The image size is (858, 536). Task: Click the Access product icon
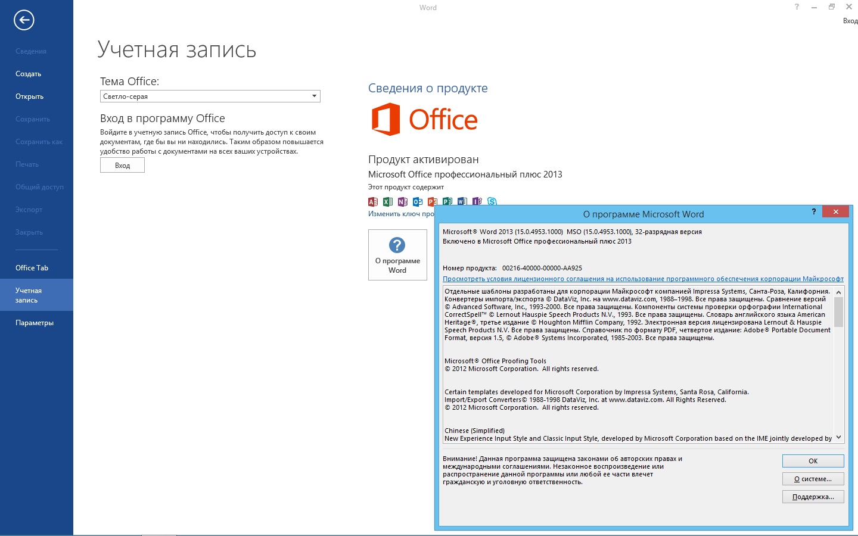coord(373,201)
